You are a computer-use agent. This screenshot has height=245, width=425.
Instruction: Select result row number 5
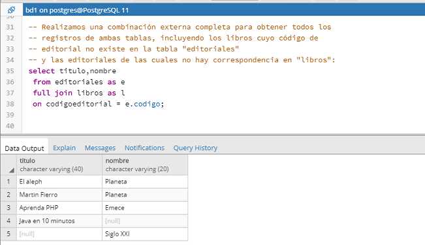point(8,234)
